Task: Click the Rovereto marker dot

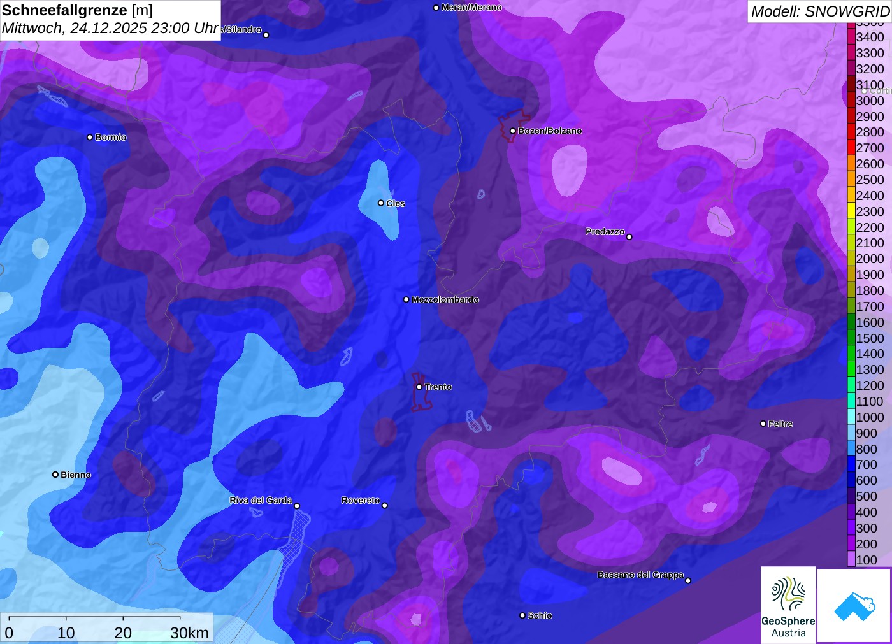Action: (385, 506)
